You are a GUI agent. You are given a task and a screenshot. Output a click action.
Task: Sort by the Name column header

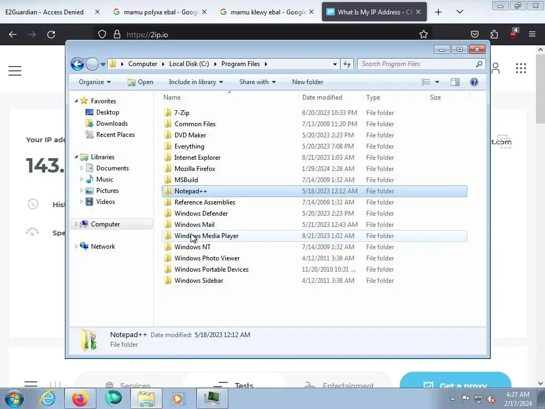coord(229,97)
